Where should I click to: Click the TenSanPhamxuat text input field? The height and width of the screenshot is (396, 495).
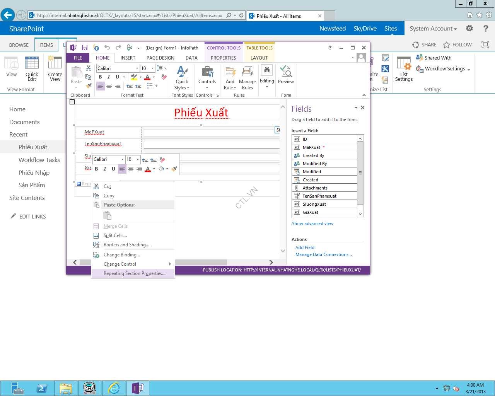211,145
